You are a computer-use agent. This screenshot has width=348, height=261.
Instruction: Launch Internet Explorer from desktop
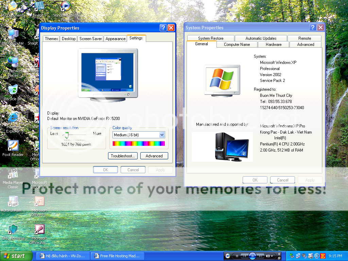(x=13, y=122)
